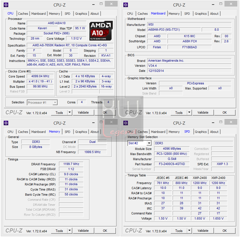Click the CPU-Z app icon in the top-left window
This screenshot has height=238, width=241.
coord(6,5)
